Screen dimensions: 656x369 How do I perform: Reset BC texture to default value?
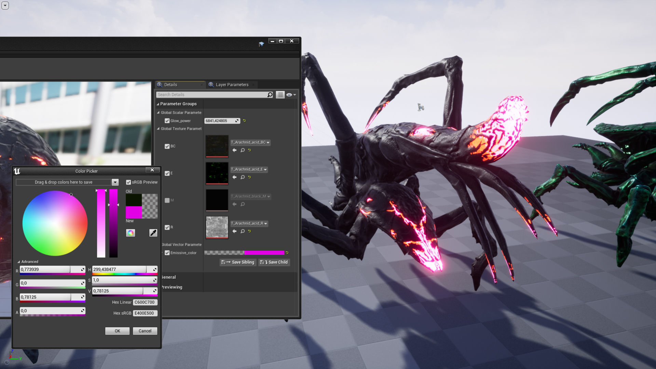point(249,150)
